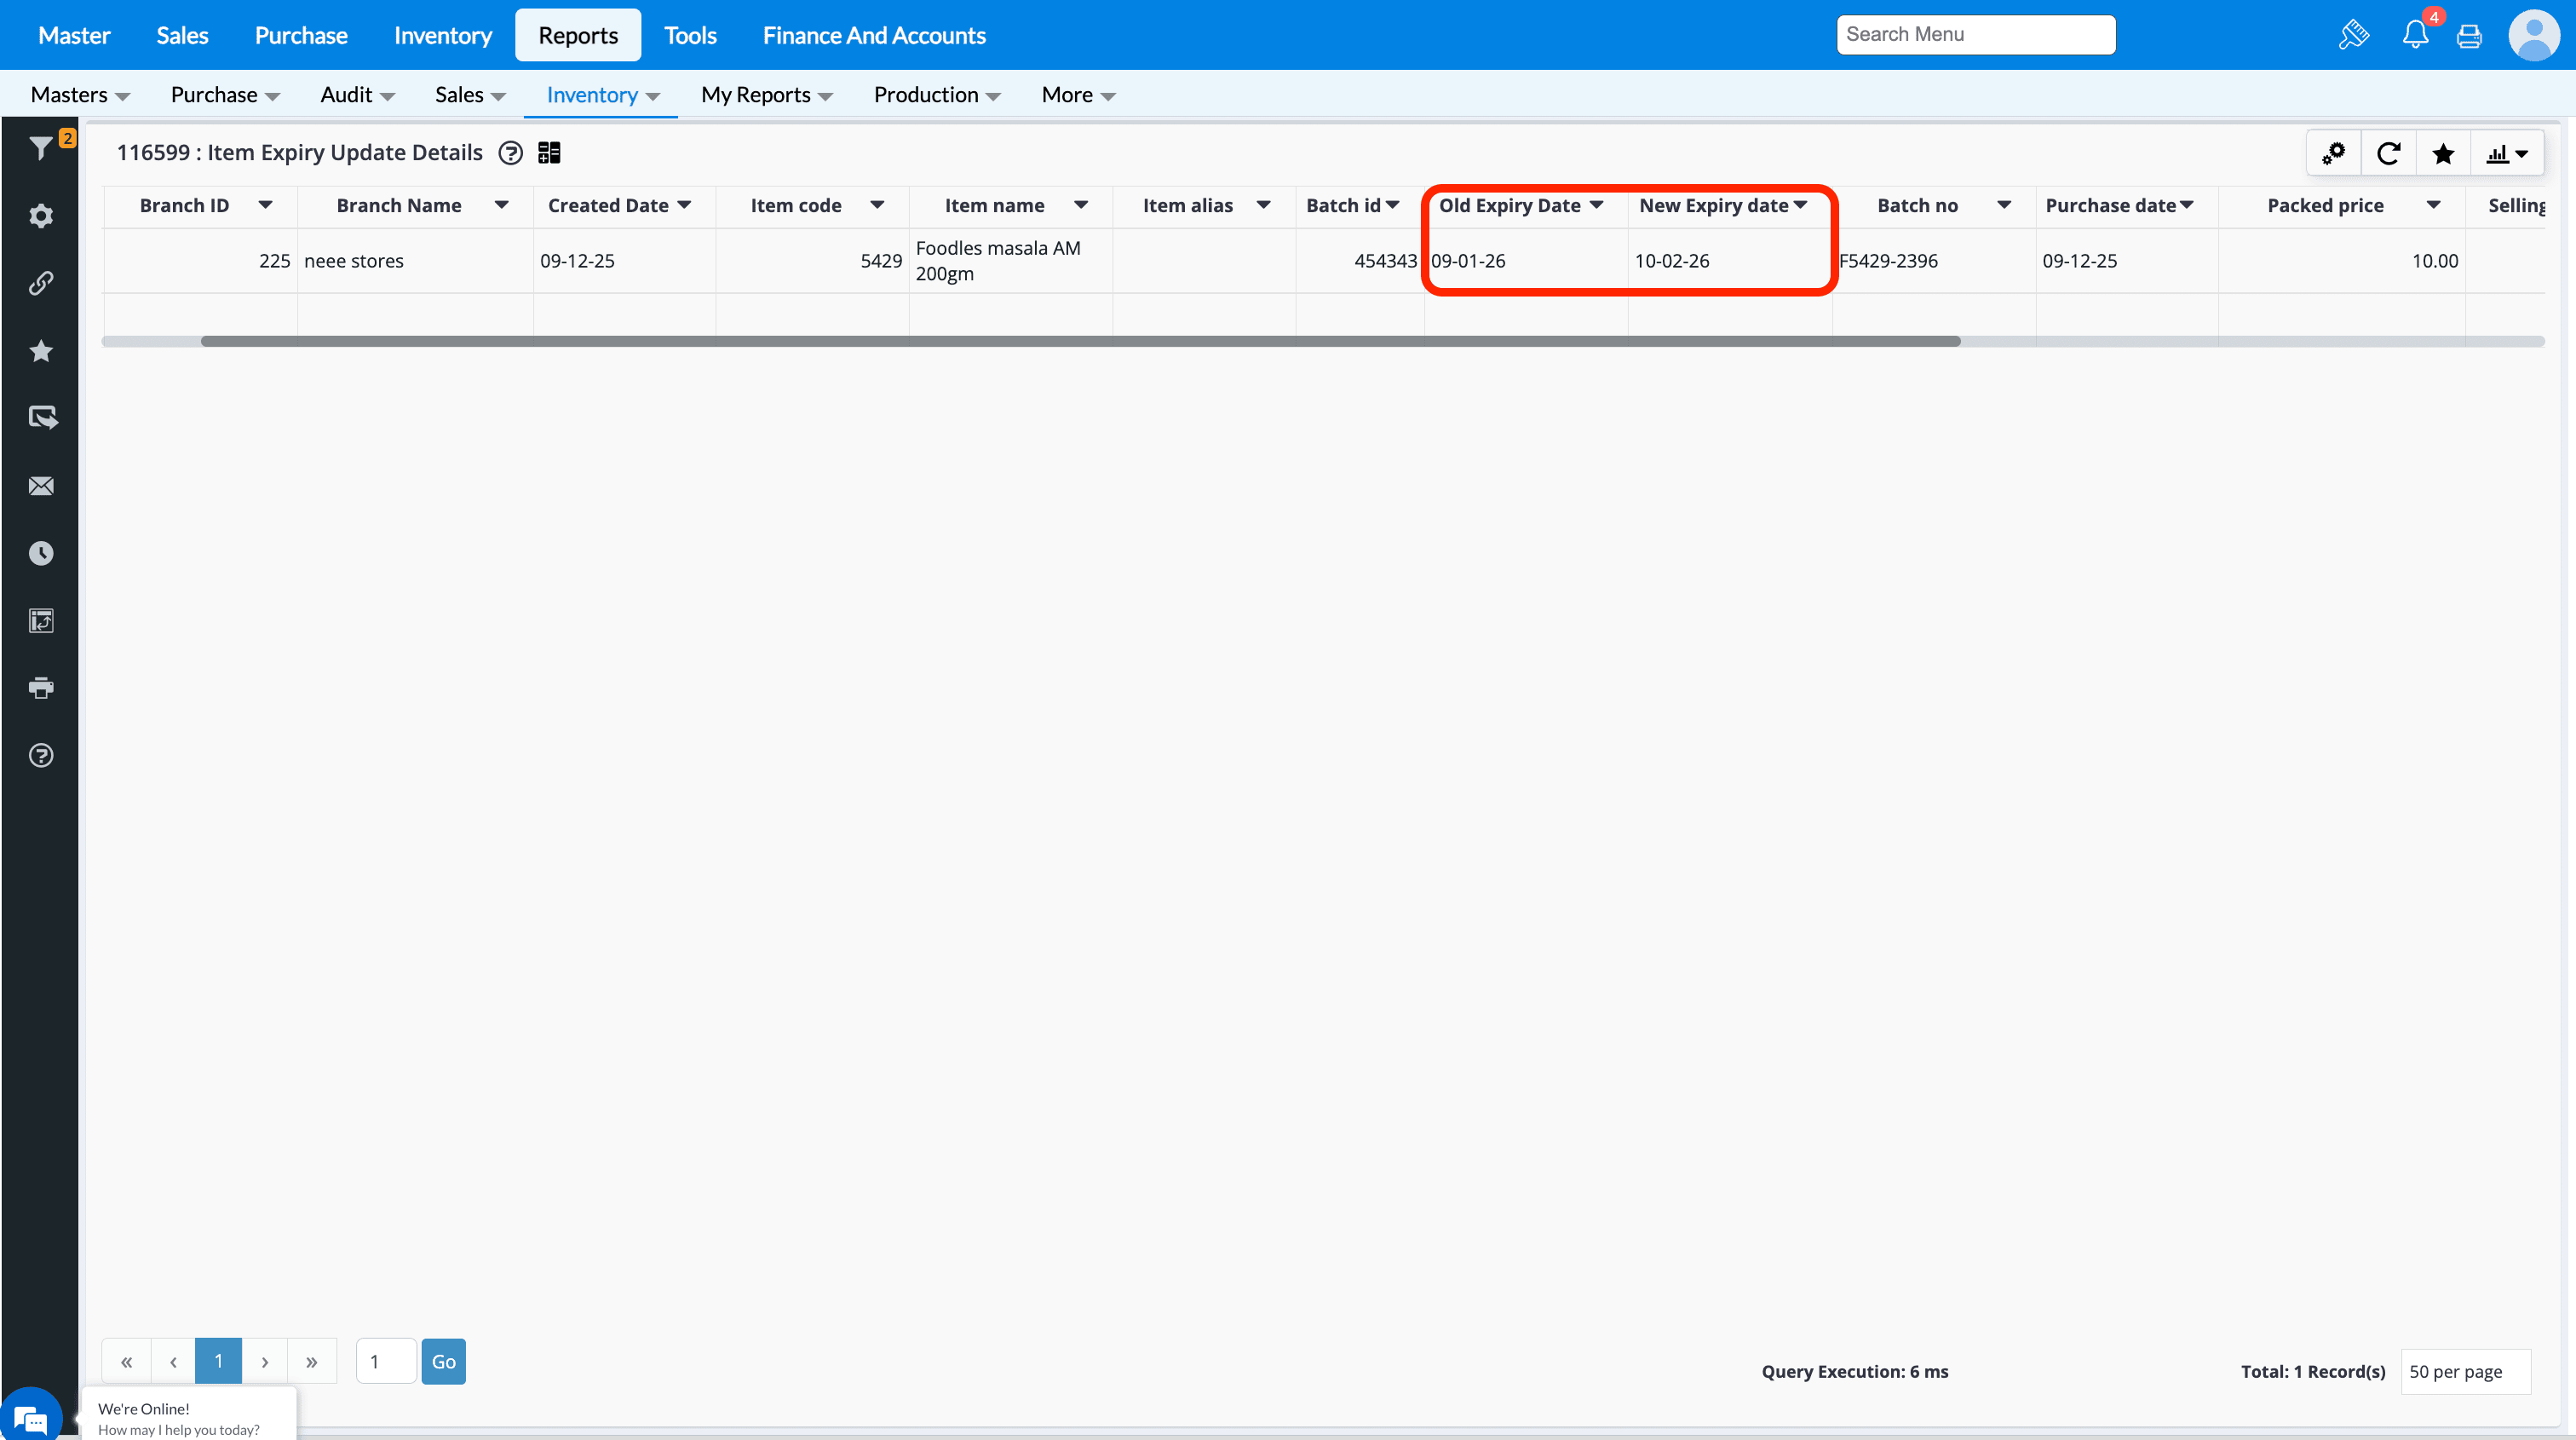Open the report settings gears button
Viewport: 2576px width, 1440px height.
pyautogui.click(x=2333, y=153)
